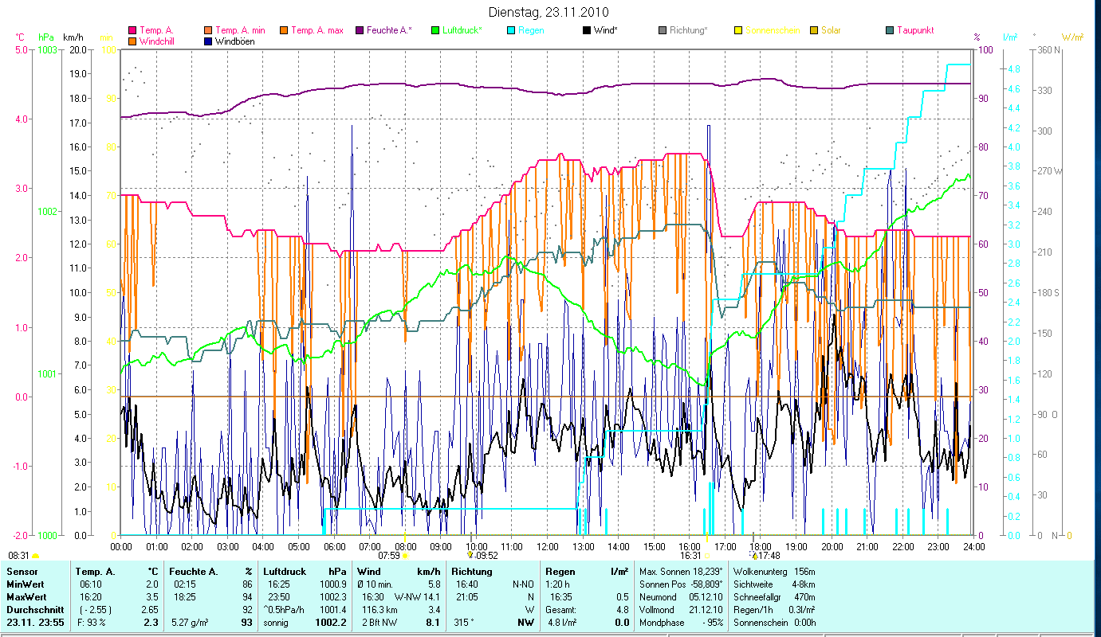Select the MinWert row label

point(26,584)
